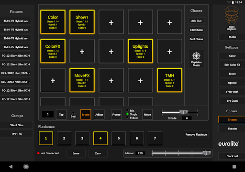245x172 pixels.
Task: Click the eurolite logo
Action: [229, 144]
